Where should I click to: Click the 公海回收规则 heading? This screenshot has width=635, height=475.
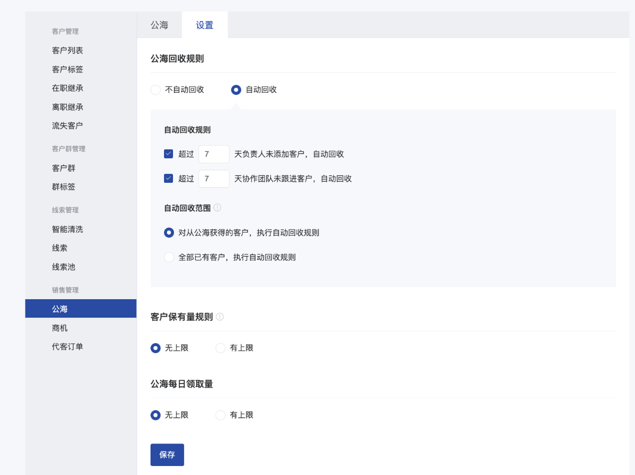pos(177,59)
